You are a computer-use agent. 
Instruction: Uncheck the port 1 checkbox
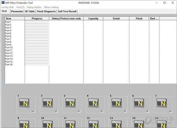[33, 112]
